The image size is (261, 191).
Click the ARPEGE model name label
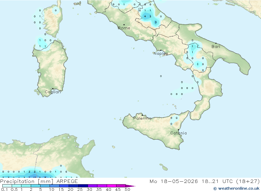(x=67, y=181)
